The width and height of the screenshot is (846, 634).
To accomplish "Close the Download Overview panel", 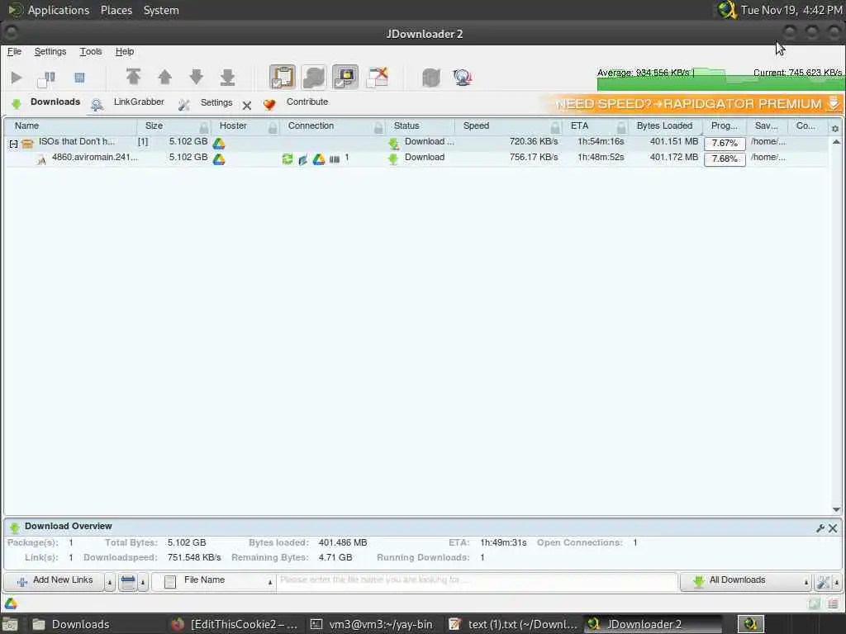I will [x=833, y=528].
